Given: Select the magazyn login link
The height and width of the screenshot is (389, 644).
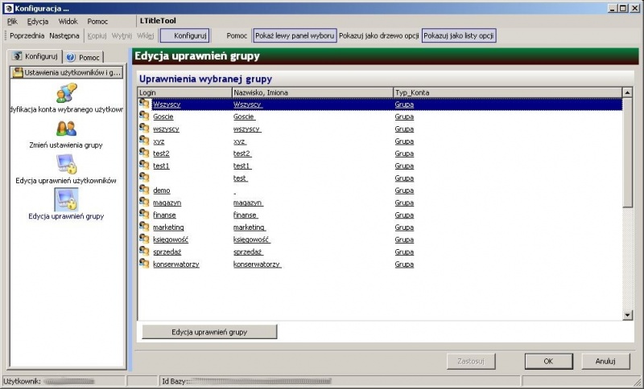Looking at the screenshot, I should 167,203.
